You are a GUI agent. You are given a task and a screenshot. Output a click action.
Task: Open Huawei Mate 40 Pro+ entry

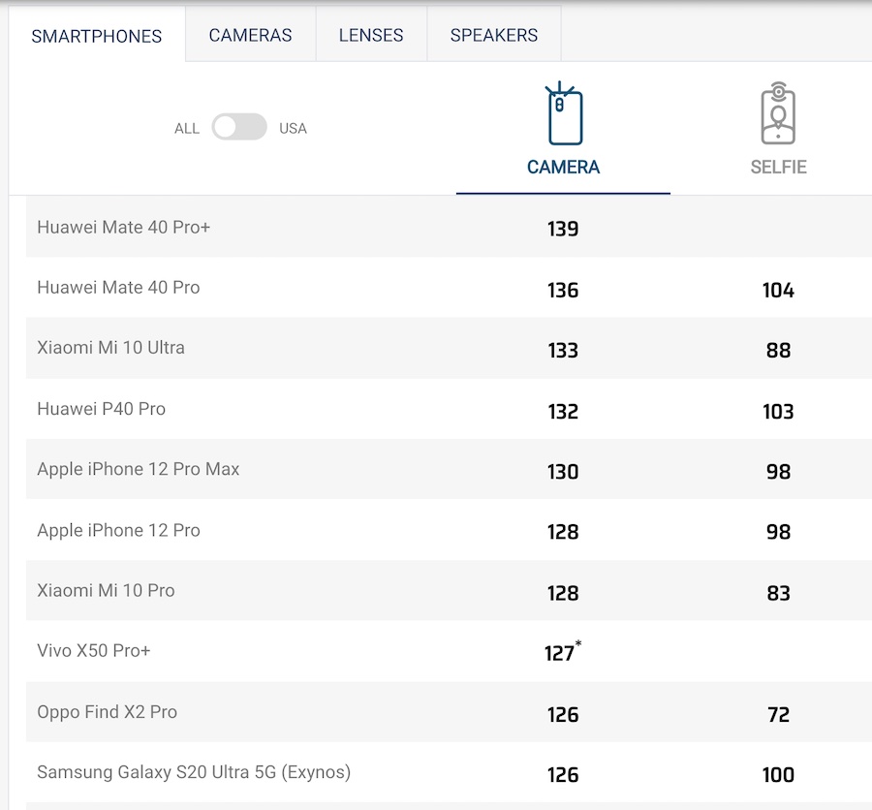[x=124, y=227]
